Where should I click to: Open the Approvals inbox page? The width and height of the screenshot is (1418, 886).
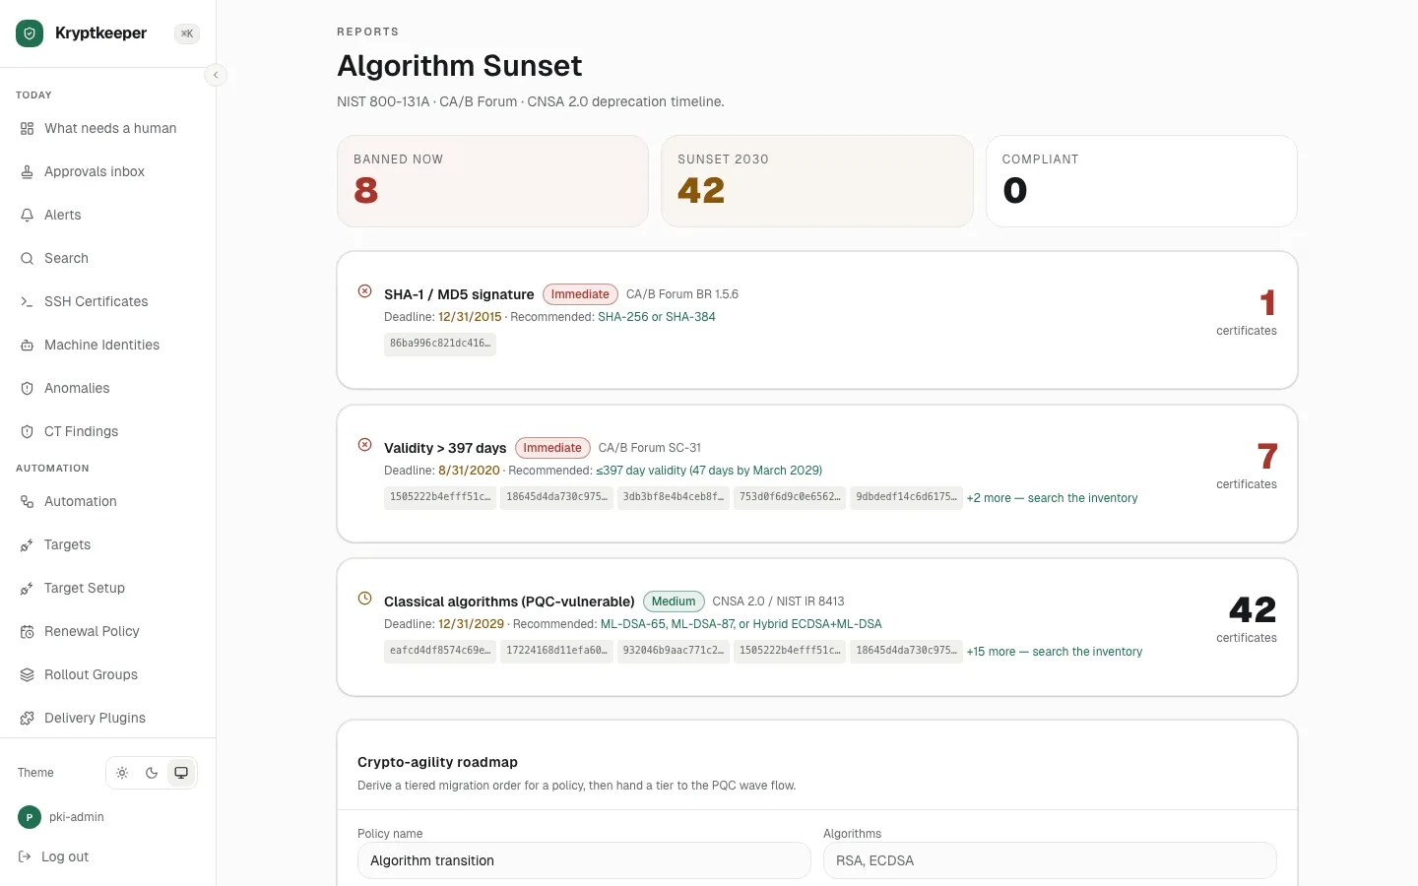[x=108, y=171]
